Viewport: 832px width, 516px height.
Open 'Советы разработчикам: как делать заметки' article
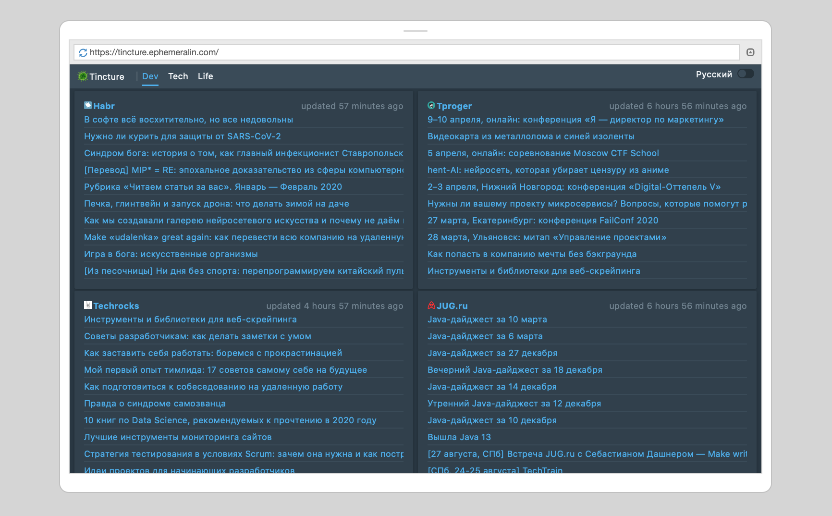[197, 336]
